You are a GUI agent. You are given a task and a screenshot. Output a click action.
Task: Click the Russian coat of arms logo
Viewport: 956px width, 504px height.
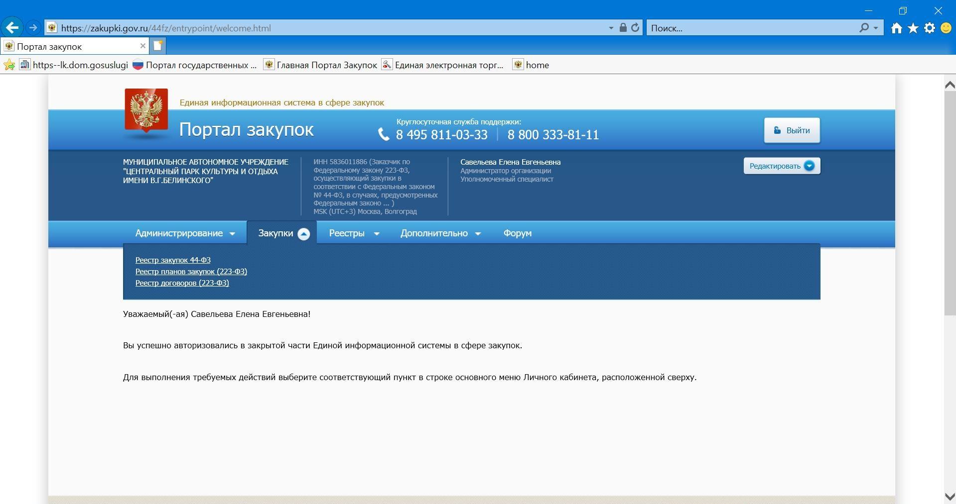click(x=146, y=111)
